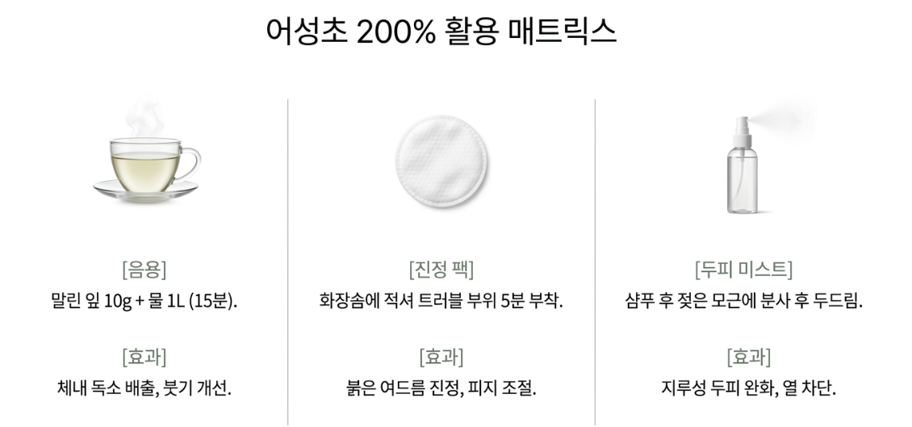Image resolution: width=912 pixels, height=427 pixels.
Task: Click the spray bottle image
Action: (756, 158)
